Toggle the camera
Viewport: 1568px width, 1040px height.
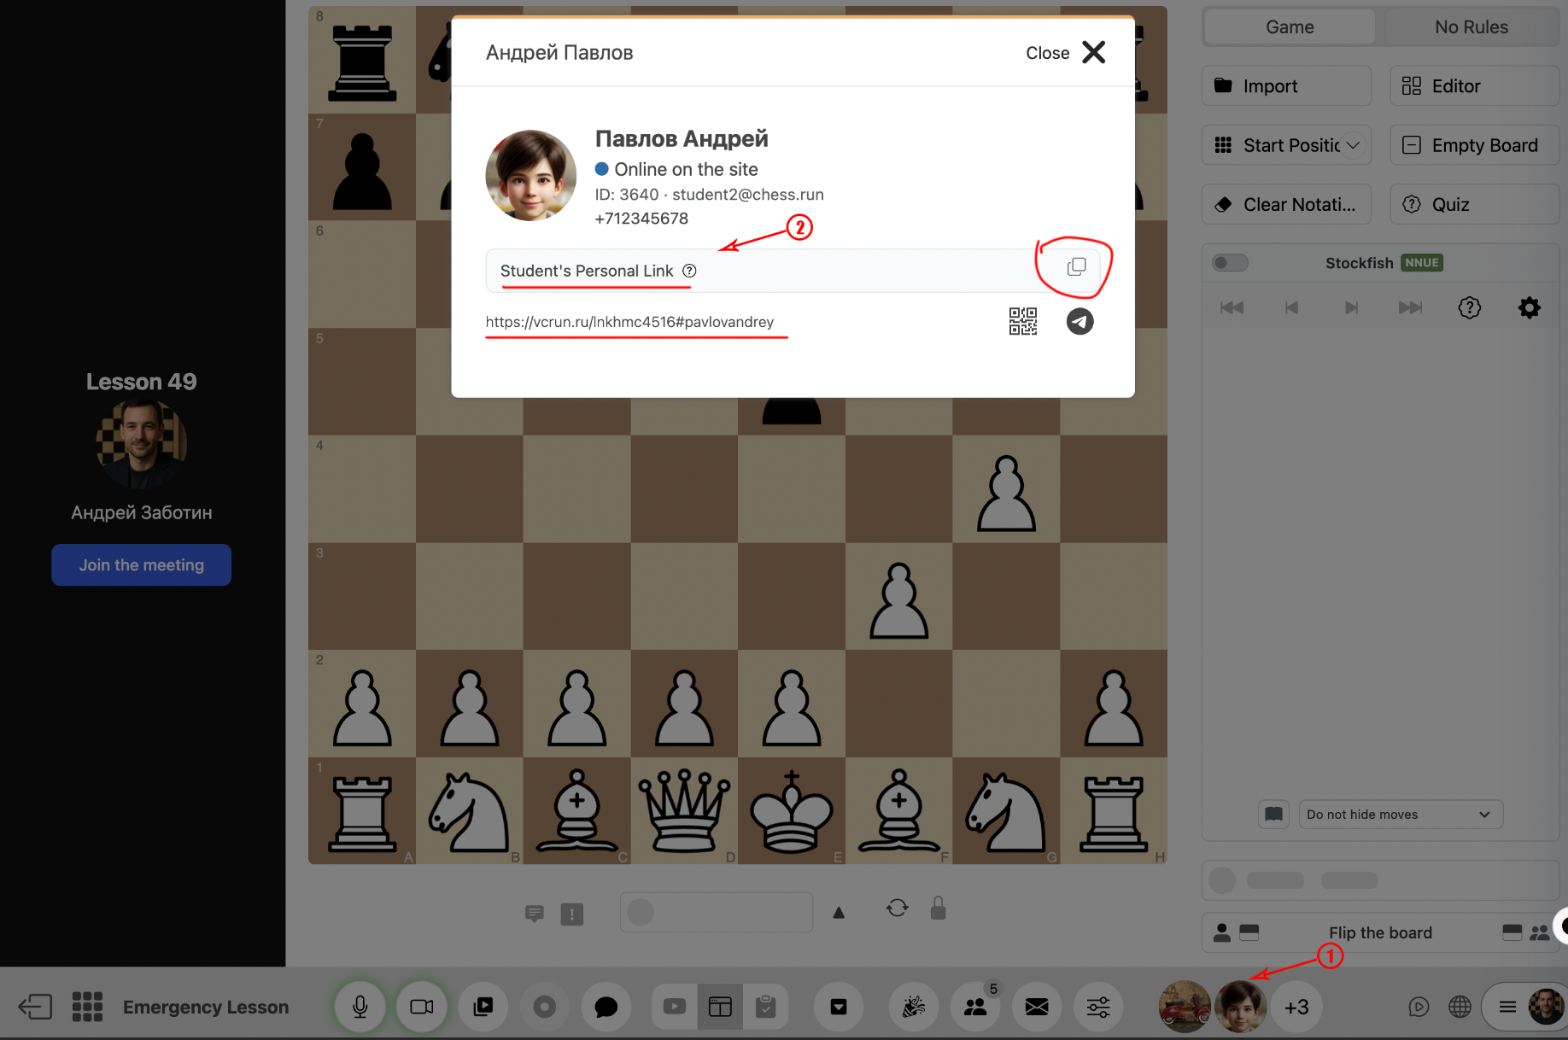click(422, 1007)
